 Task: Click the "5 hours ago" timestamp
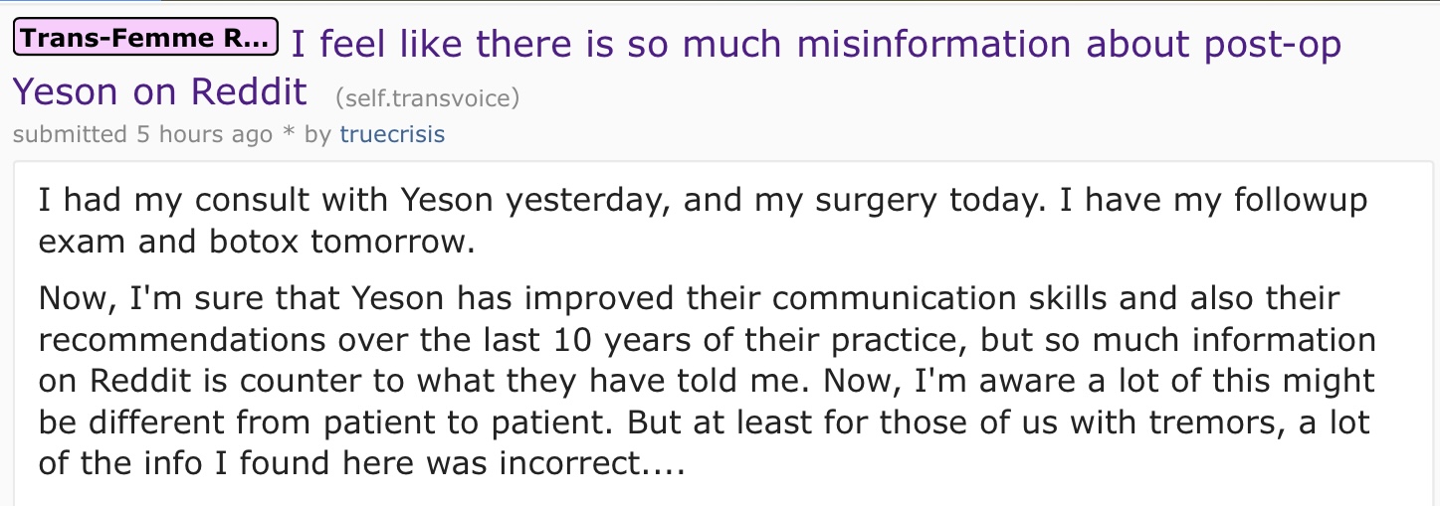pyautogui.click(x=204, y=134)
